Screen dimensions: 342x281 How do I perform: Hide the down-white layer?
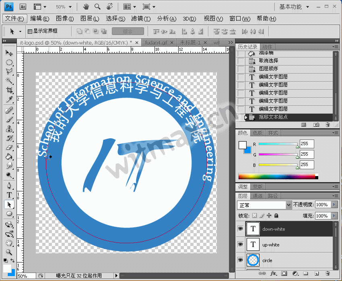[240, 229]
